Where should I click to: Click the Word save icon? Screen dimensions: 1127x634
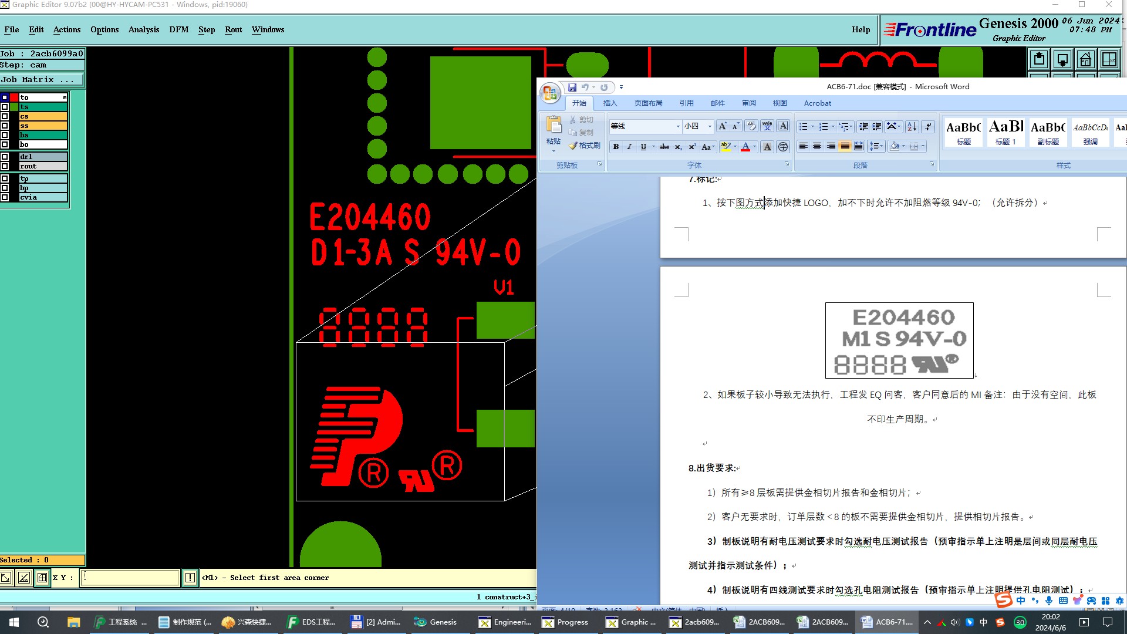tap(572, 87)
